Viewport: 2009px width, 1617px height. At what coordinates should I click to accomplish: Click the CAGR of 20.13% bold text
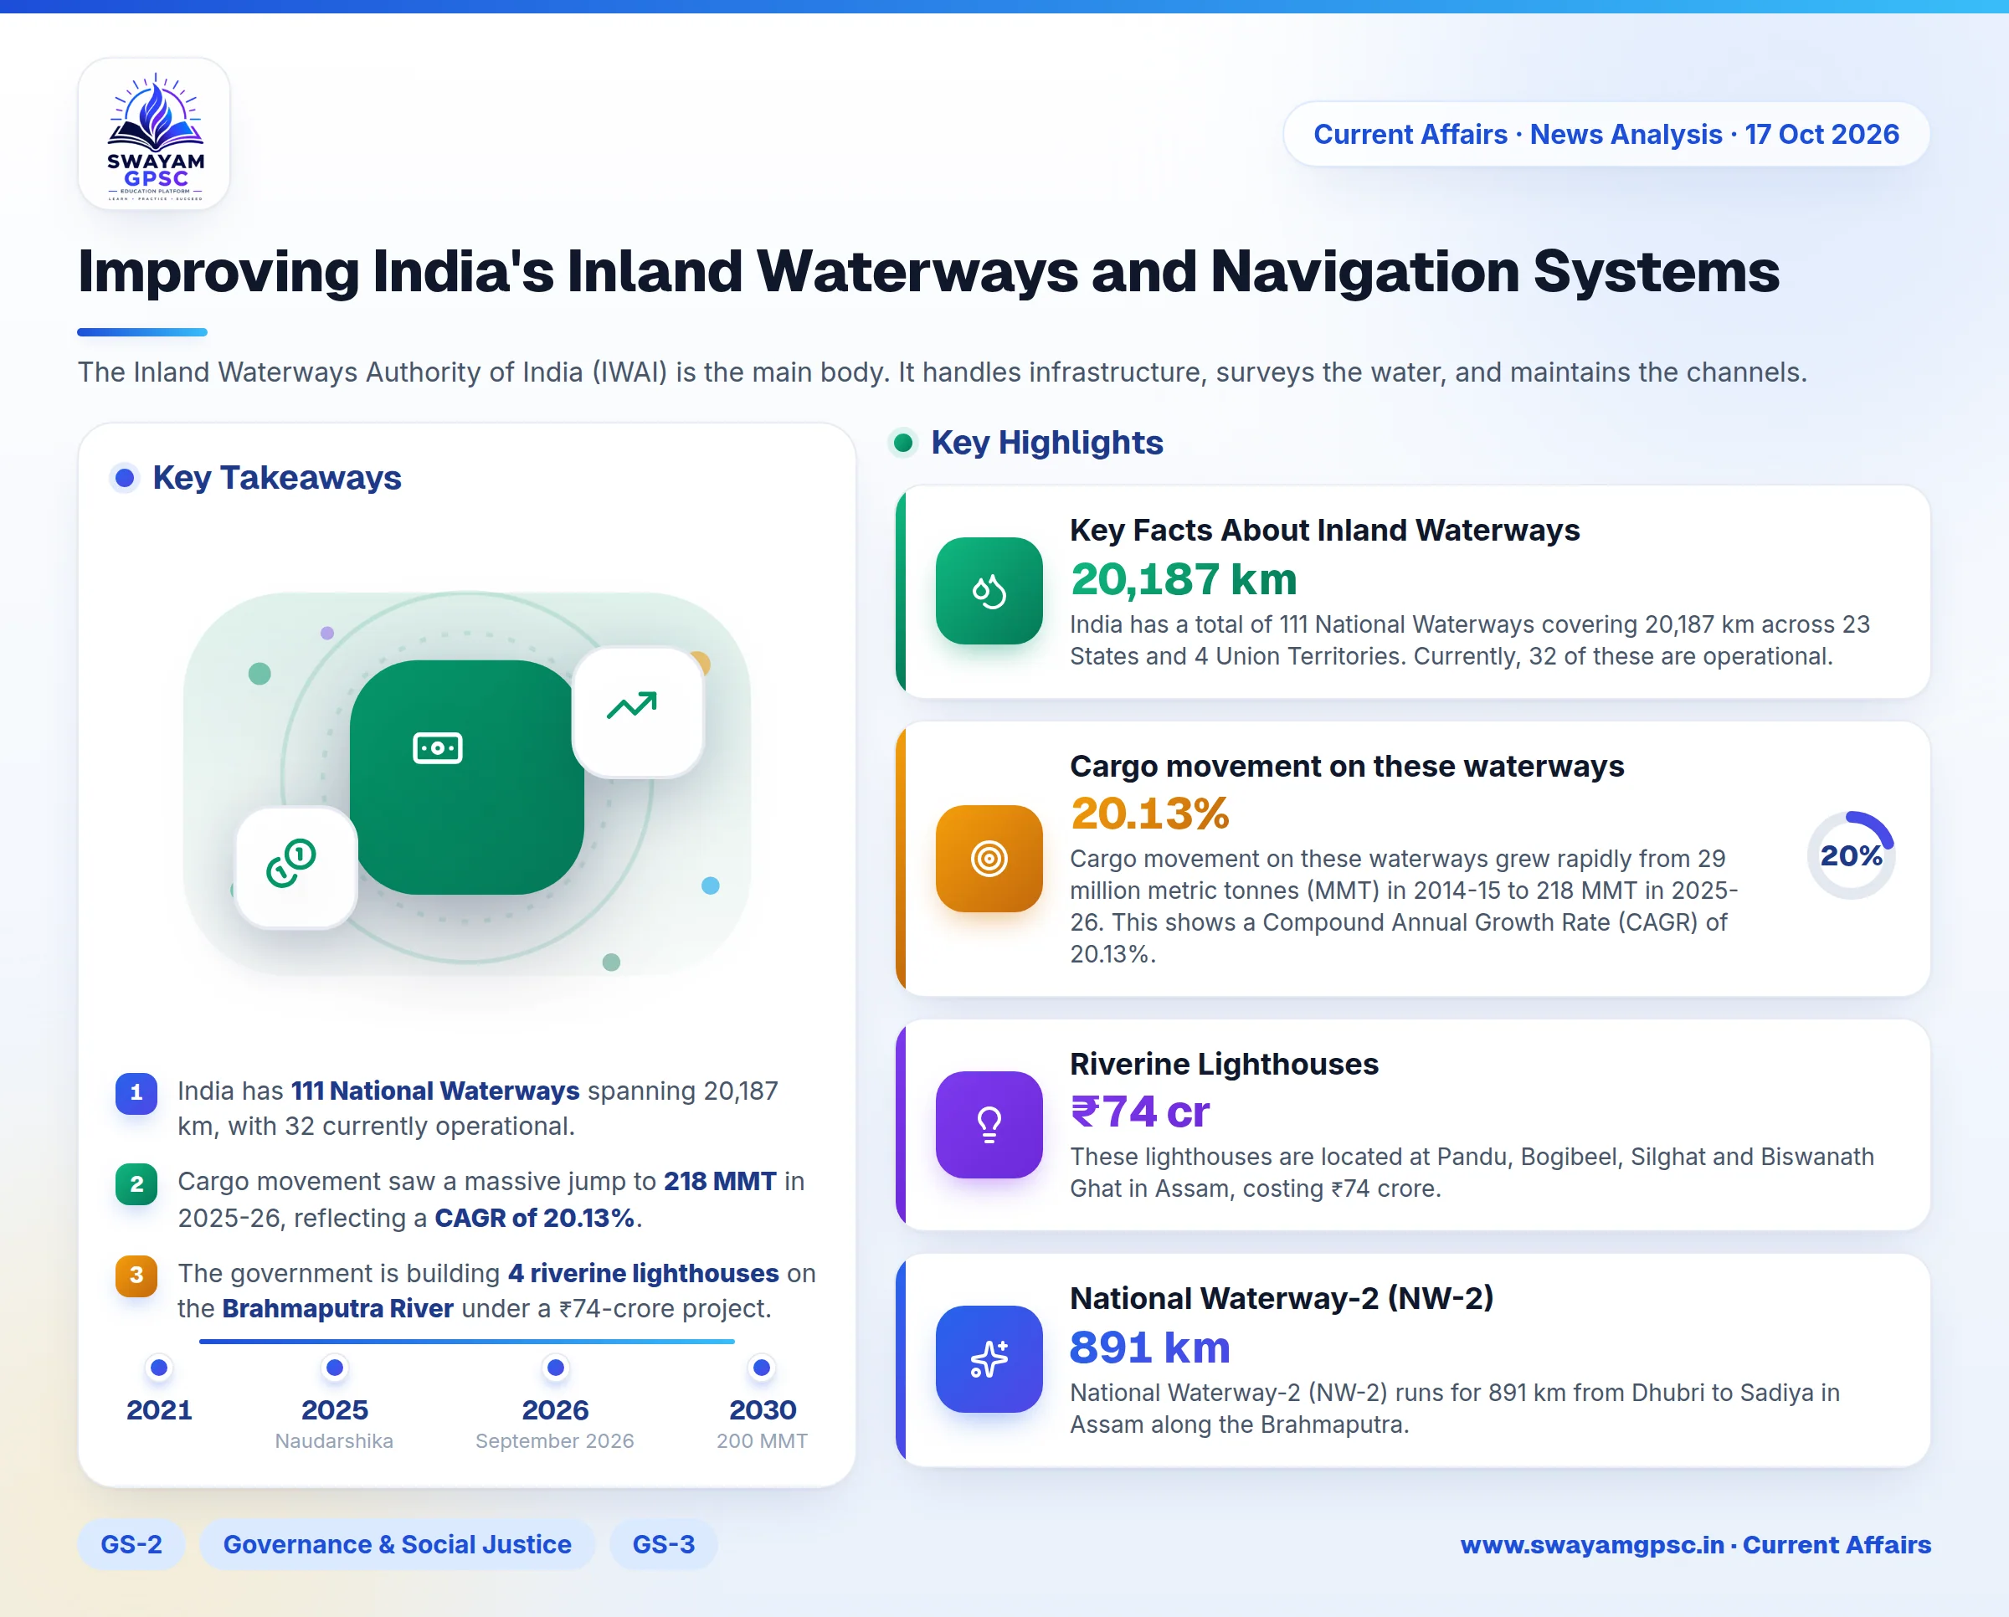pos(535,1219)
